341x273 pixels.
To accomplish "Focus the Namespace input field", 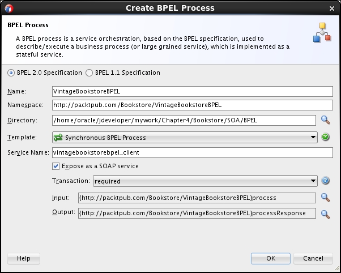I will coord(191,105).
